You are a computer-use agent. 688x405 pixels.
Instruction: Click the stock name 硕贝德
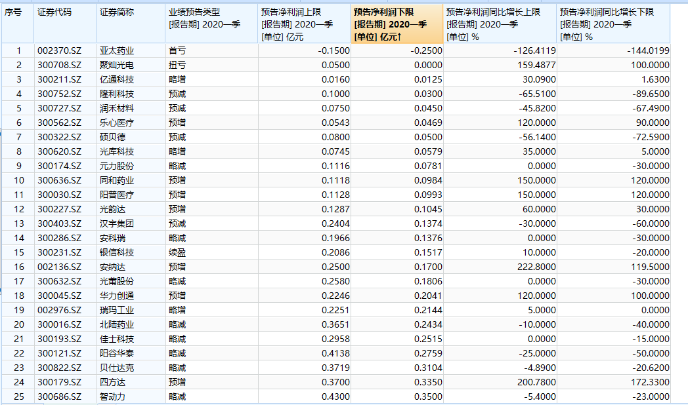coord(113,138)
